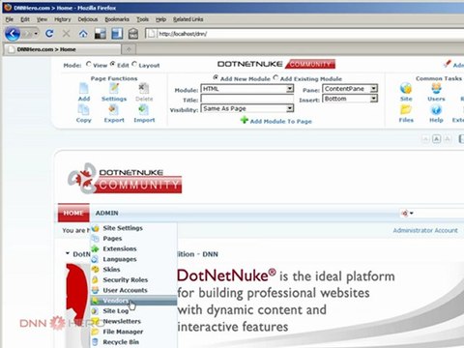
Task: Select the Layout mode radio button
Action: tap(134, 64)
